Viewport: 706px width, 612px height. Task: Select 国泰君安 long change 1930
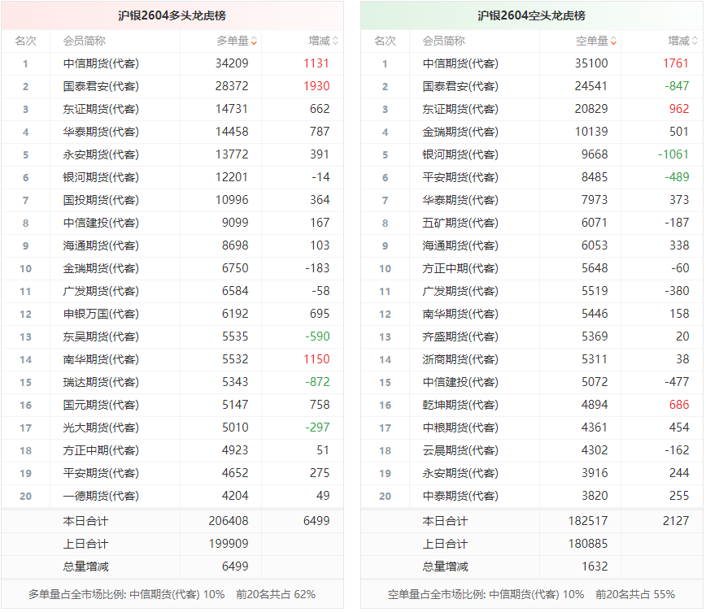pos(316,86)
